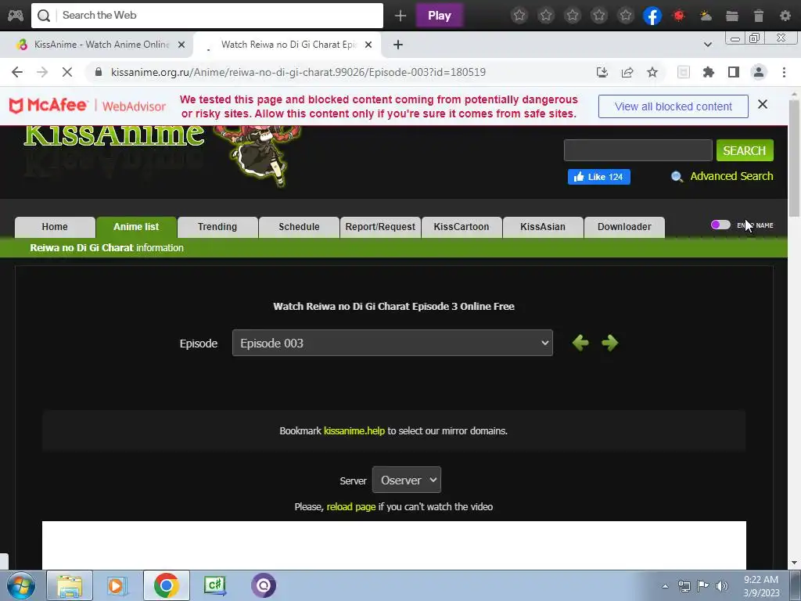Open the Chrome three-dot menu

(x=784, y=72)
